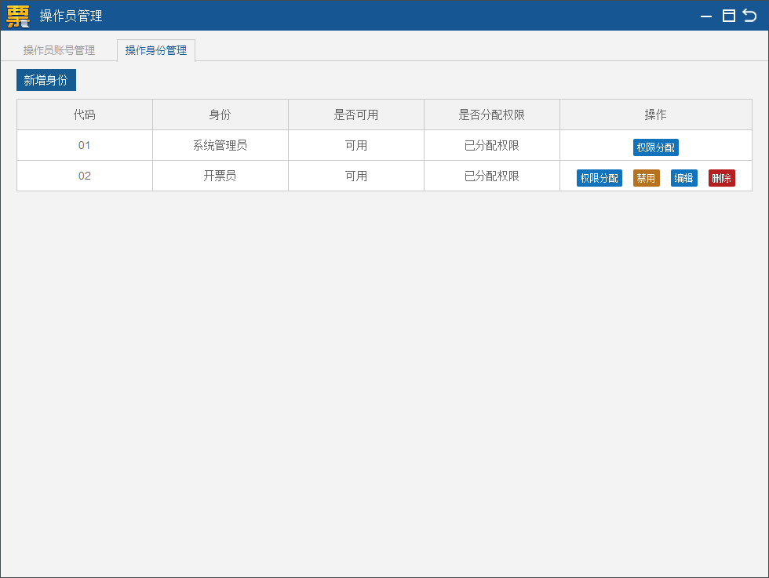Viewport: 769px width, 578px height.
Task: Click the 身份 column header
Action: click(220, 115)
